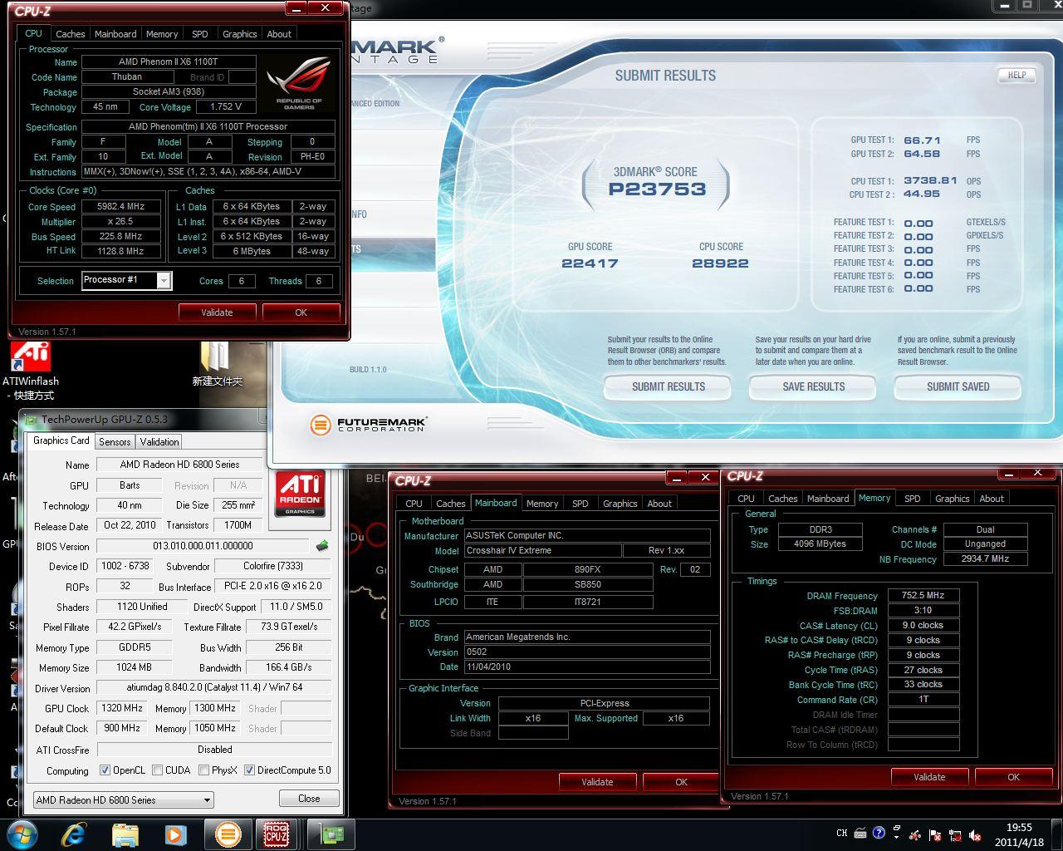Switch to the Sensors tab in GPU-Z

point(115,442)
